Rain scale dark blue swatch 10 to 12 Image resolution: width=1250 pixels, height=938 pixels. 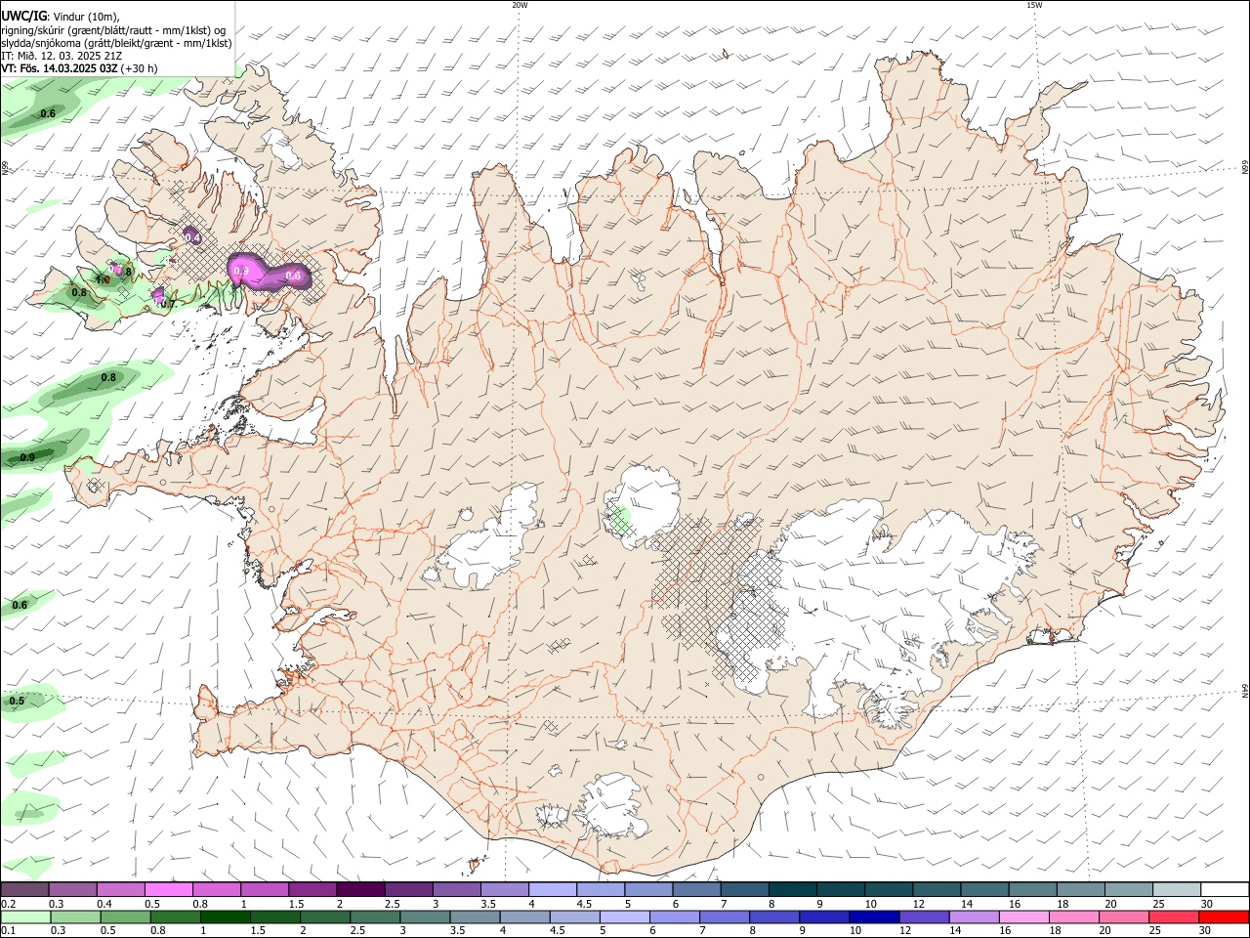pyautogui.click(x=875, y=917)
